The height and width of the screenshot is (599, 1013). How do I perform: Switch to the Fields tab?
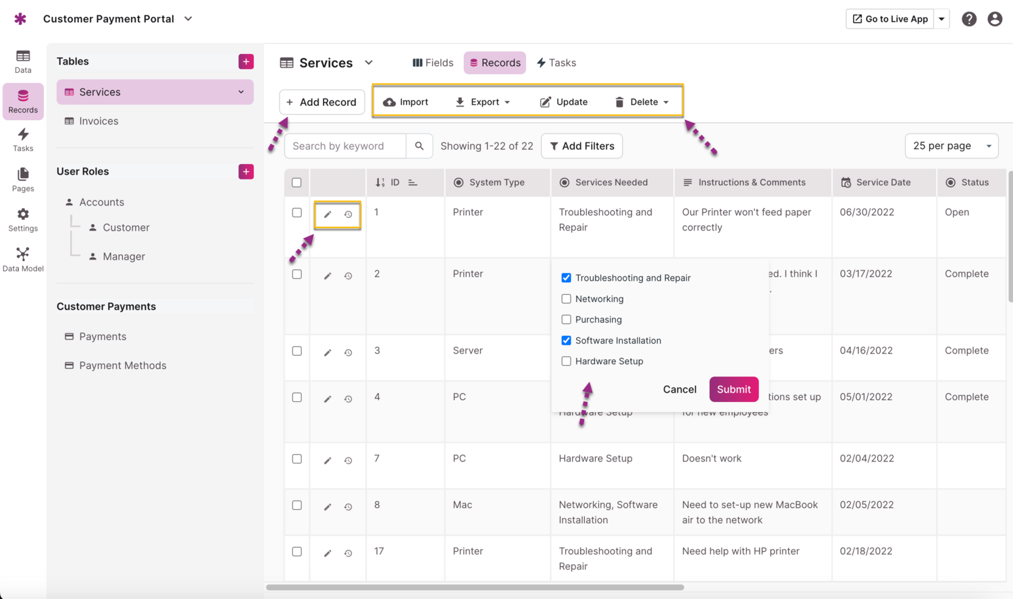coord(432,62)
